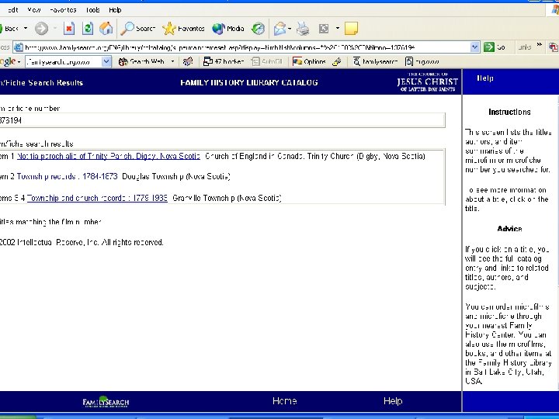Open the Favorites menu
Image resolution: width=559 pixels, height=419 pixels.
[63, 10]
